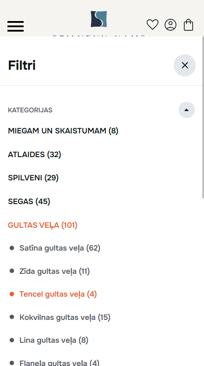Collapse the Kategorijas section
Screen dimensions: 204x366
[x=186, y=110]
